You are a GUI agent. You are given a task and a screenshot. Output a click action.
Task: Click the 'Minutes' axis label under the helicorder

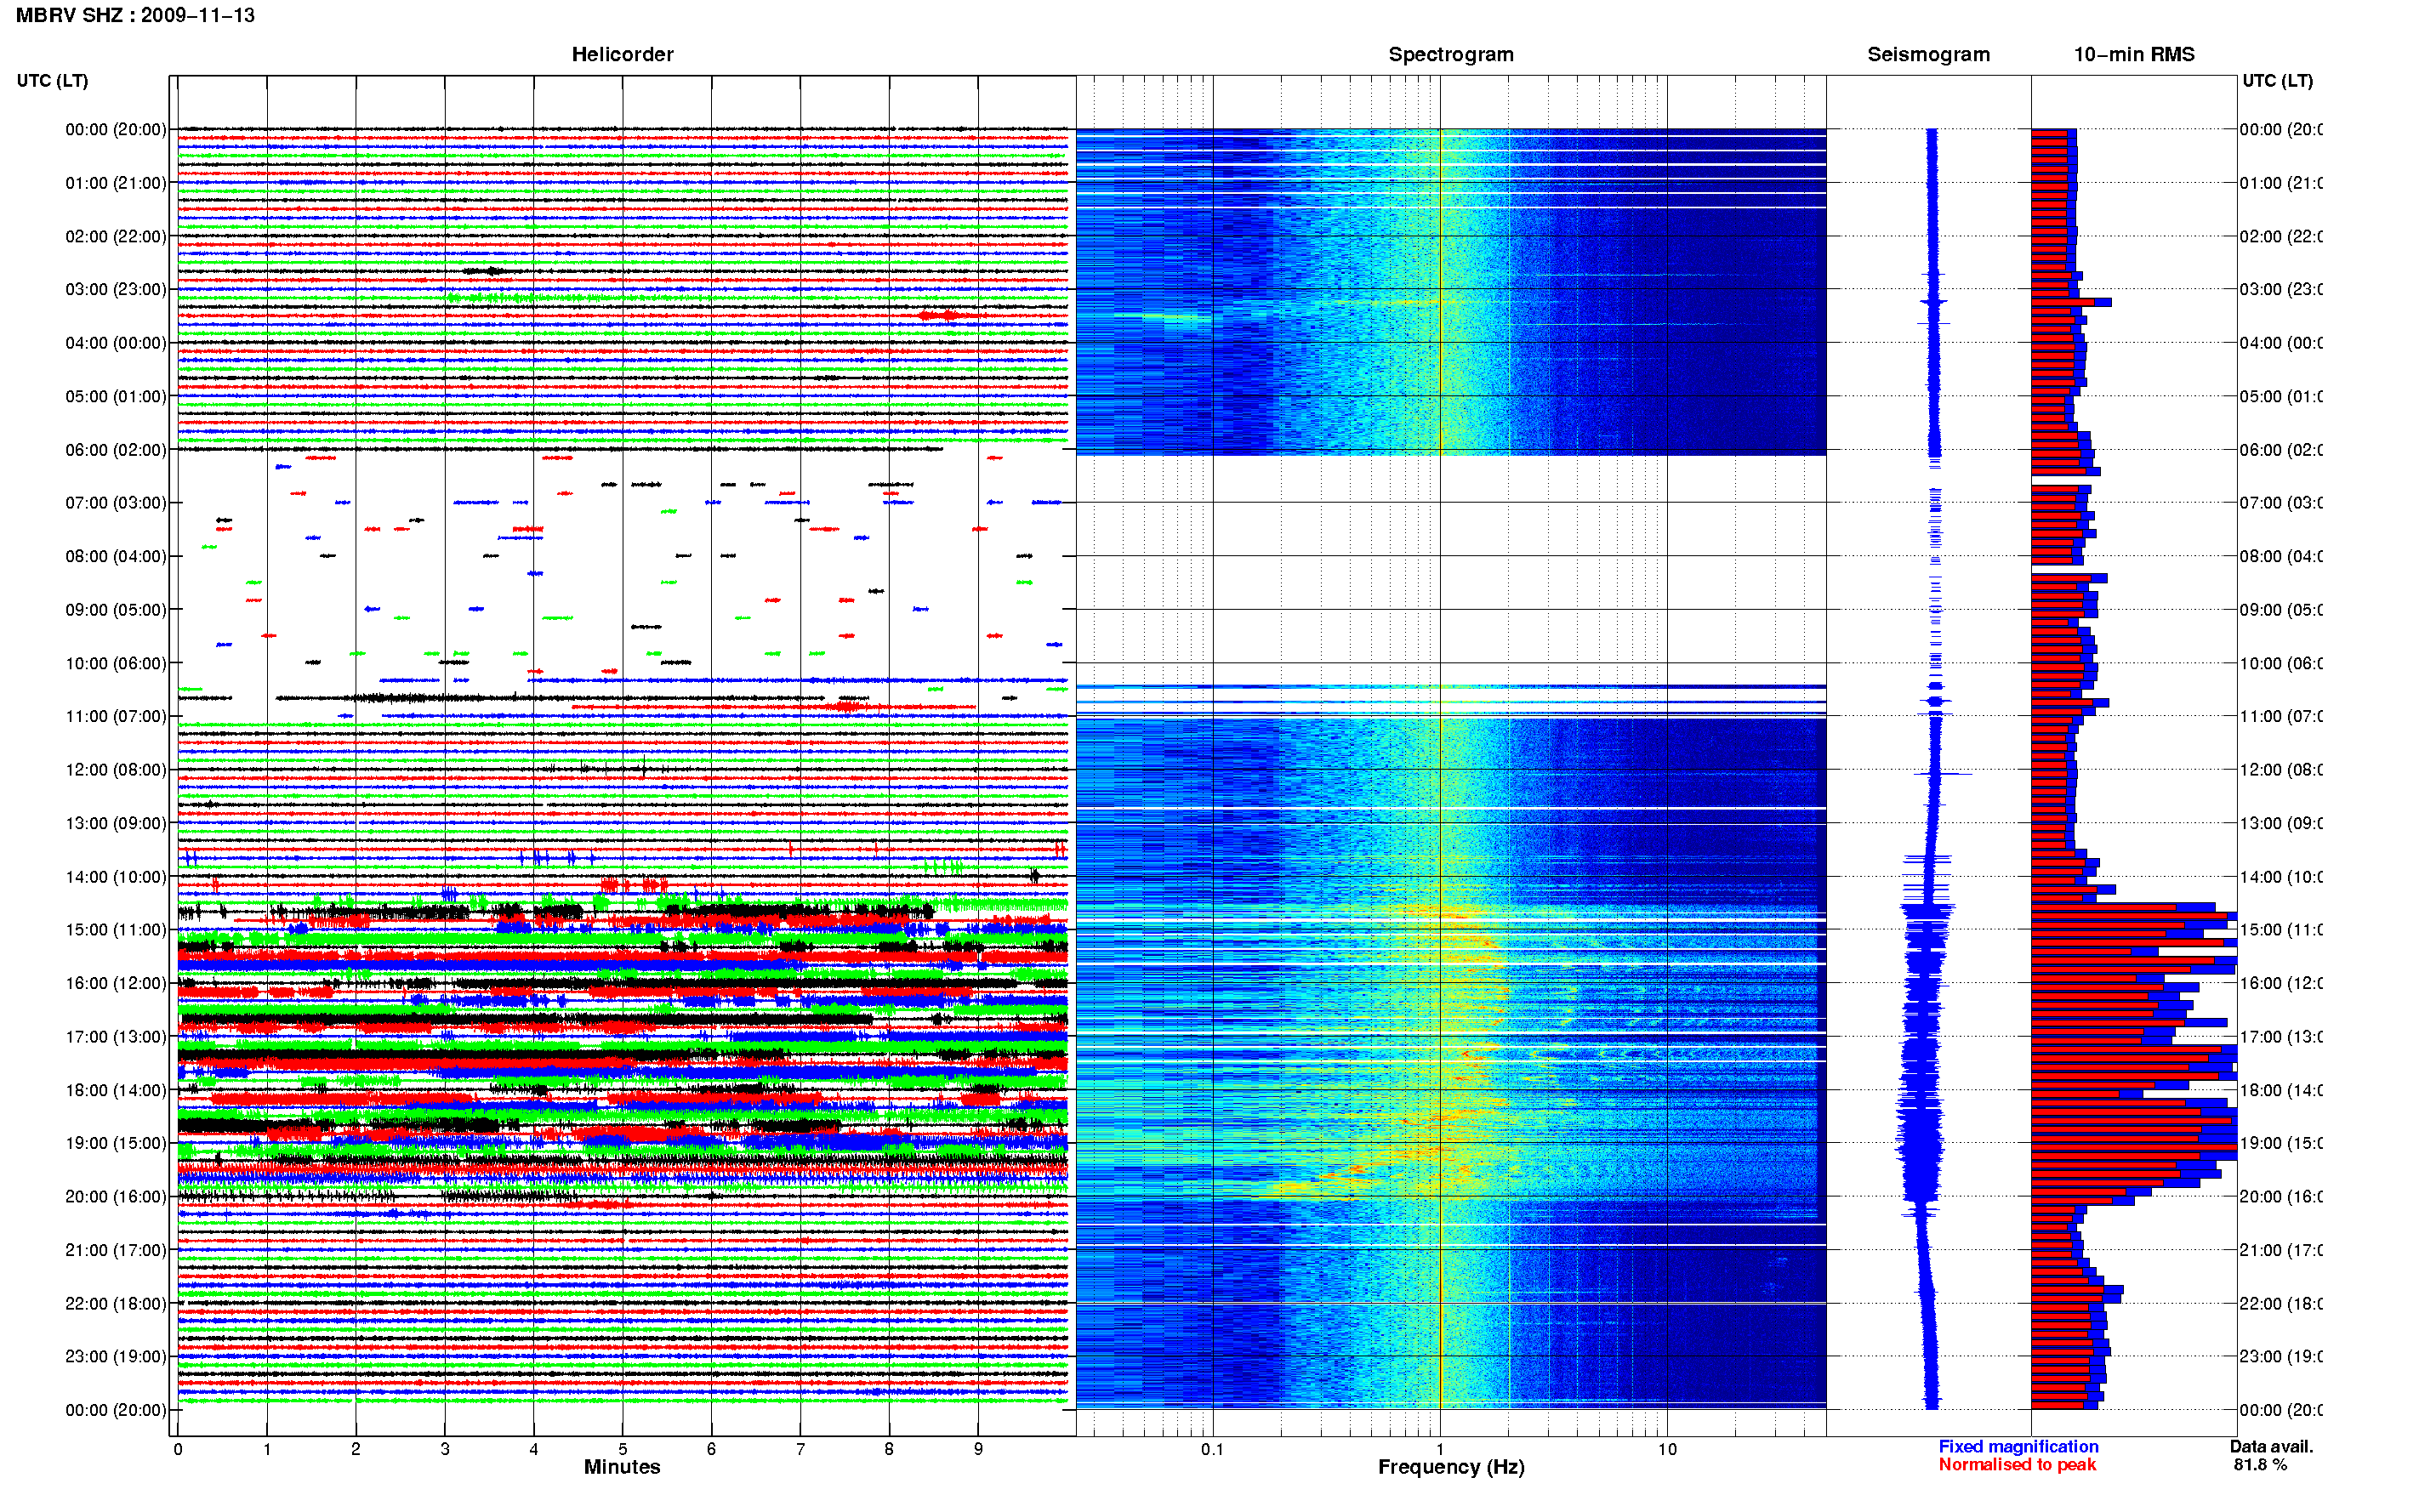tap(622, 1467)
